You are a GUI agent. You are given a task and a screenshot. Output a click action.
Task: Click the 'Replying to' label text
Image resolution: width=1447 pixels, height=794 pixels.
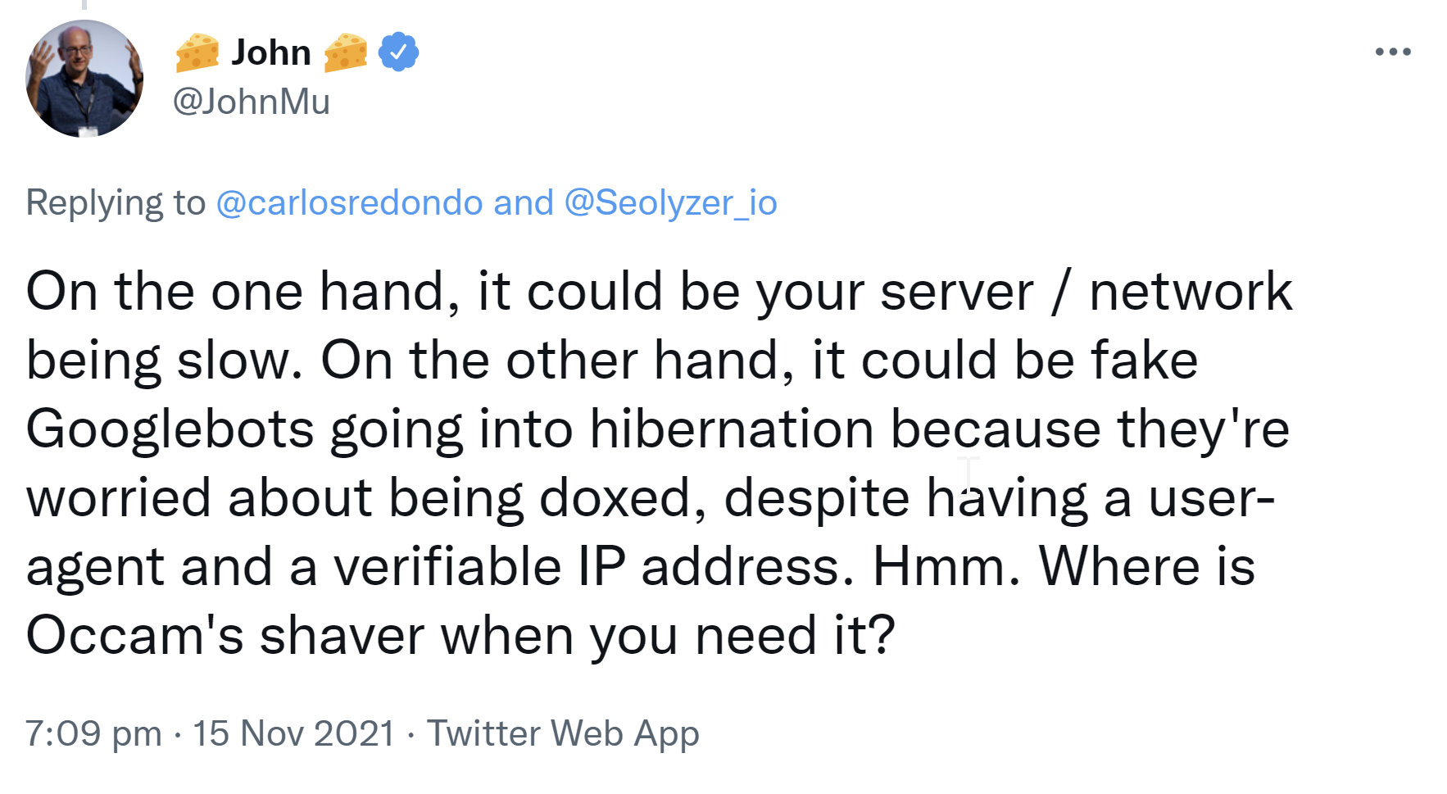(x=116, y=202)
